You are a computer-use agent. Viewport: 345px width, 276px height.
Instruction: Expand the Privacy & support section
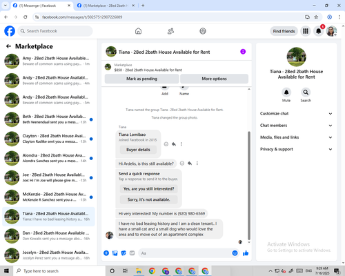coord(296,149)
